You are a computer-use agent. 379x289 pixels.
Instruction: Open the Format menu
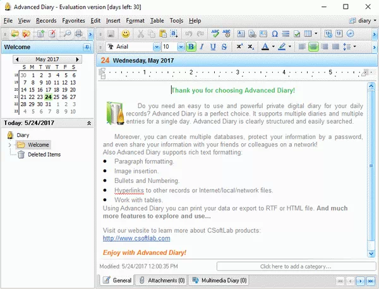pyautogui.click(x=135, y=21)
